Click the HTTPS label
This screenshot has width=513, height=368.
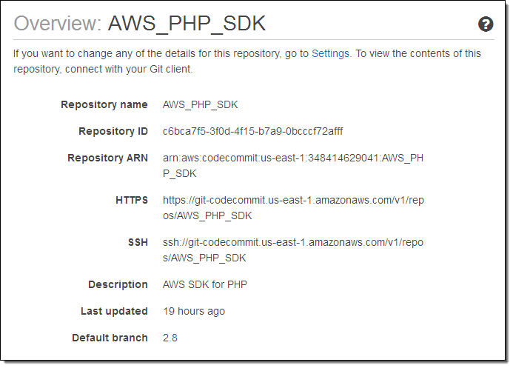[x=132, y=200]
